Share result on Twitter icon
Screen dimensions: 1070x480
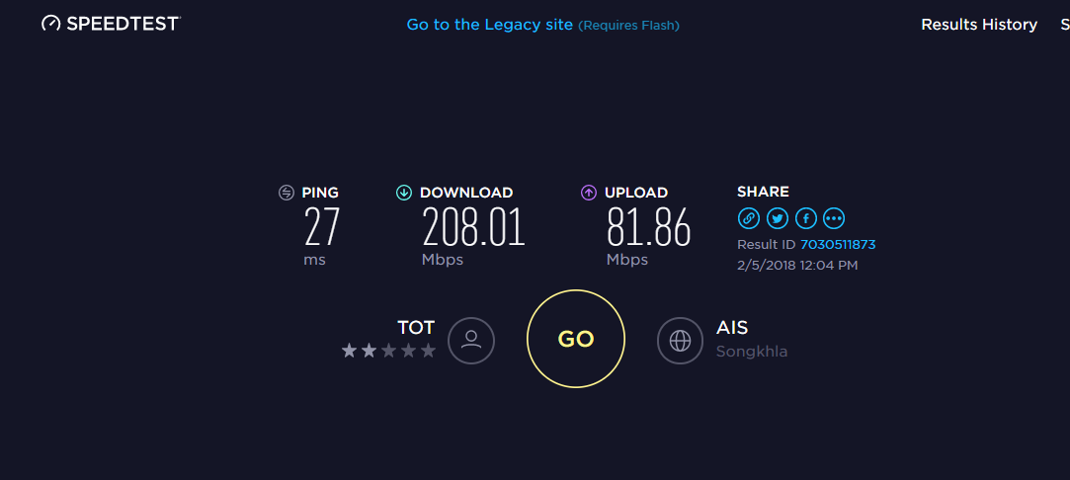pyautogui.click(x=778, y=218)
